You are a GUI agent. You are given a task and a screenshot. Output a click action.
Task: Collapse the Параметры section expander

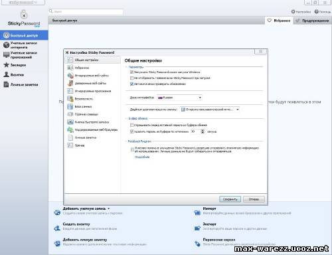(x=126, y=66)
